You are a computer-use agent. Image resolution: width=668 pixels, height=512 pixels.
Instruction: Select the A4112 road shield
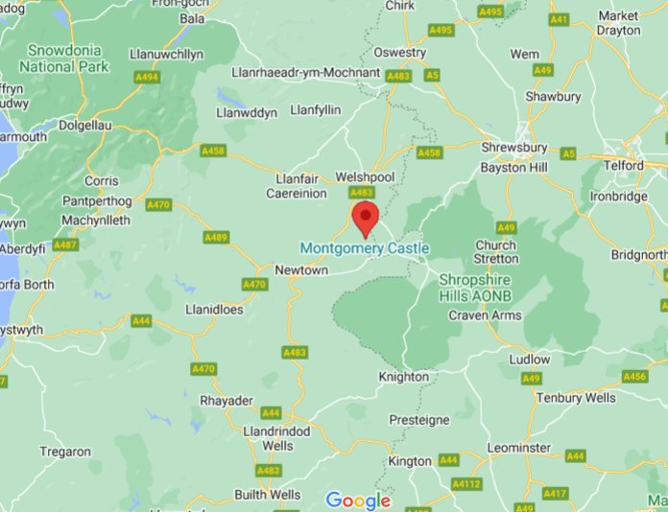pos(466,484)
